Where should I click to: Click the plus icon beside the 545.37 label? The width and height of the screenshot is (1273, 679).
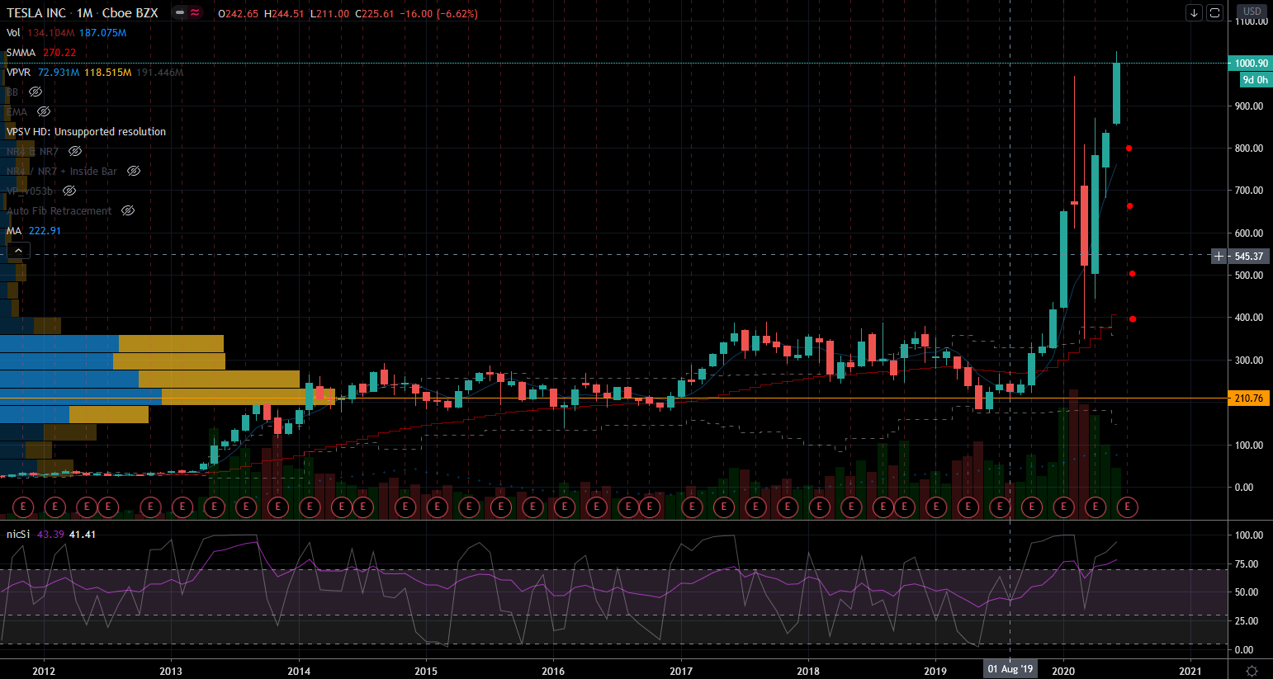(x=1219, y=256)
